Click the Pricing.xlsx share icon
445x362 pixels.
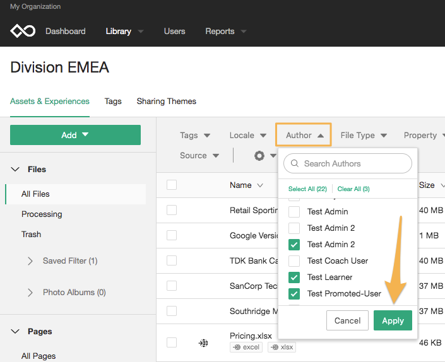(x=203, y=343)
